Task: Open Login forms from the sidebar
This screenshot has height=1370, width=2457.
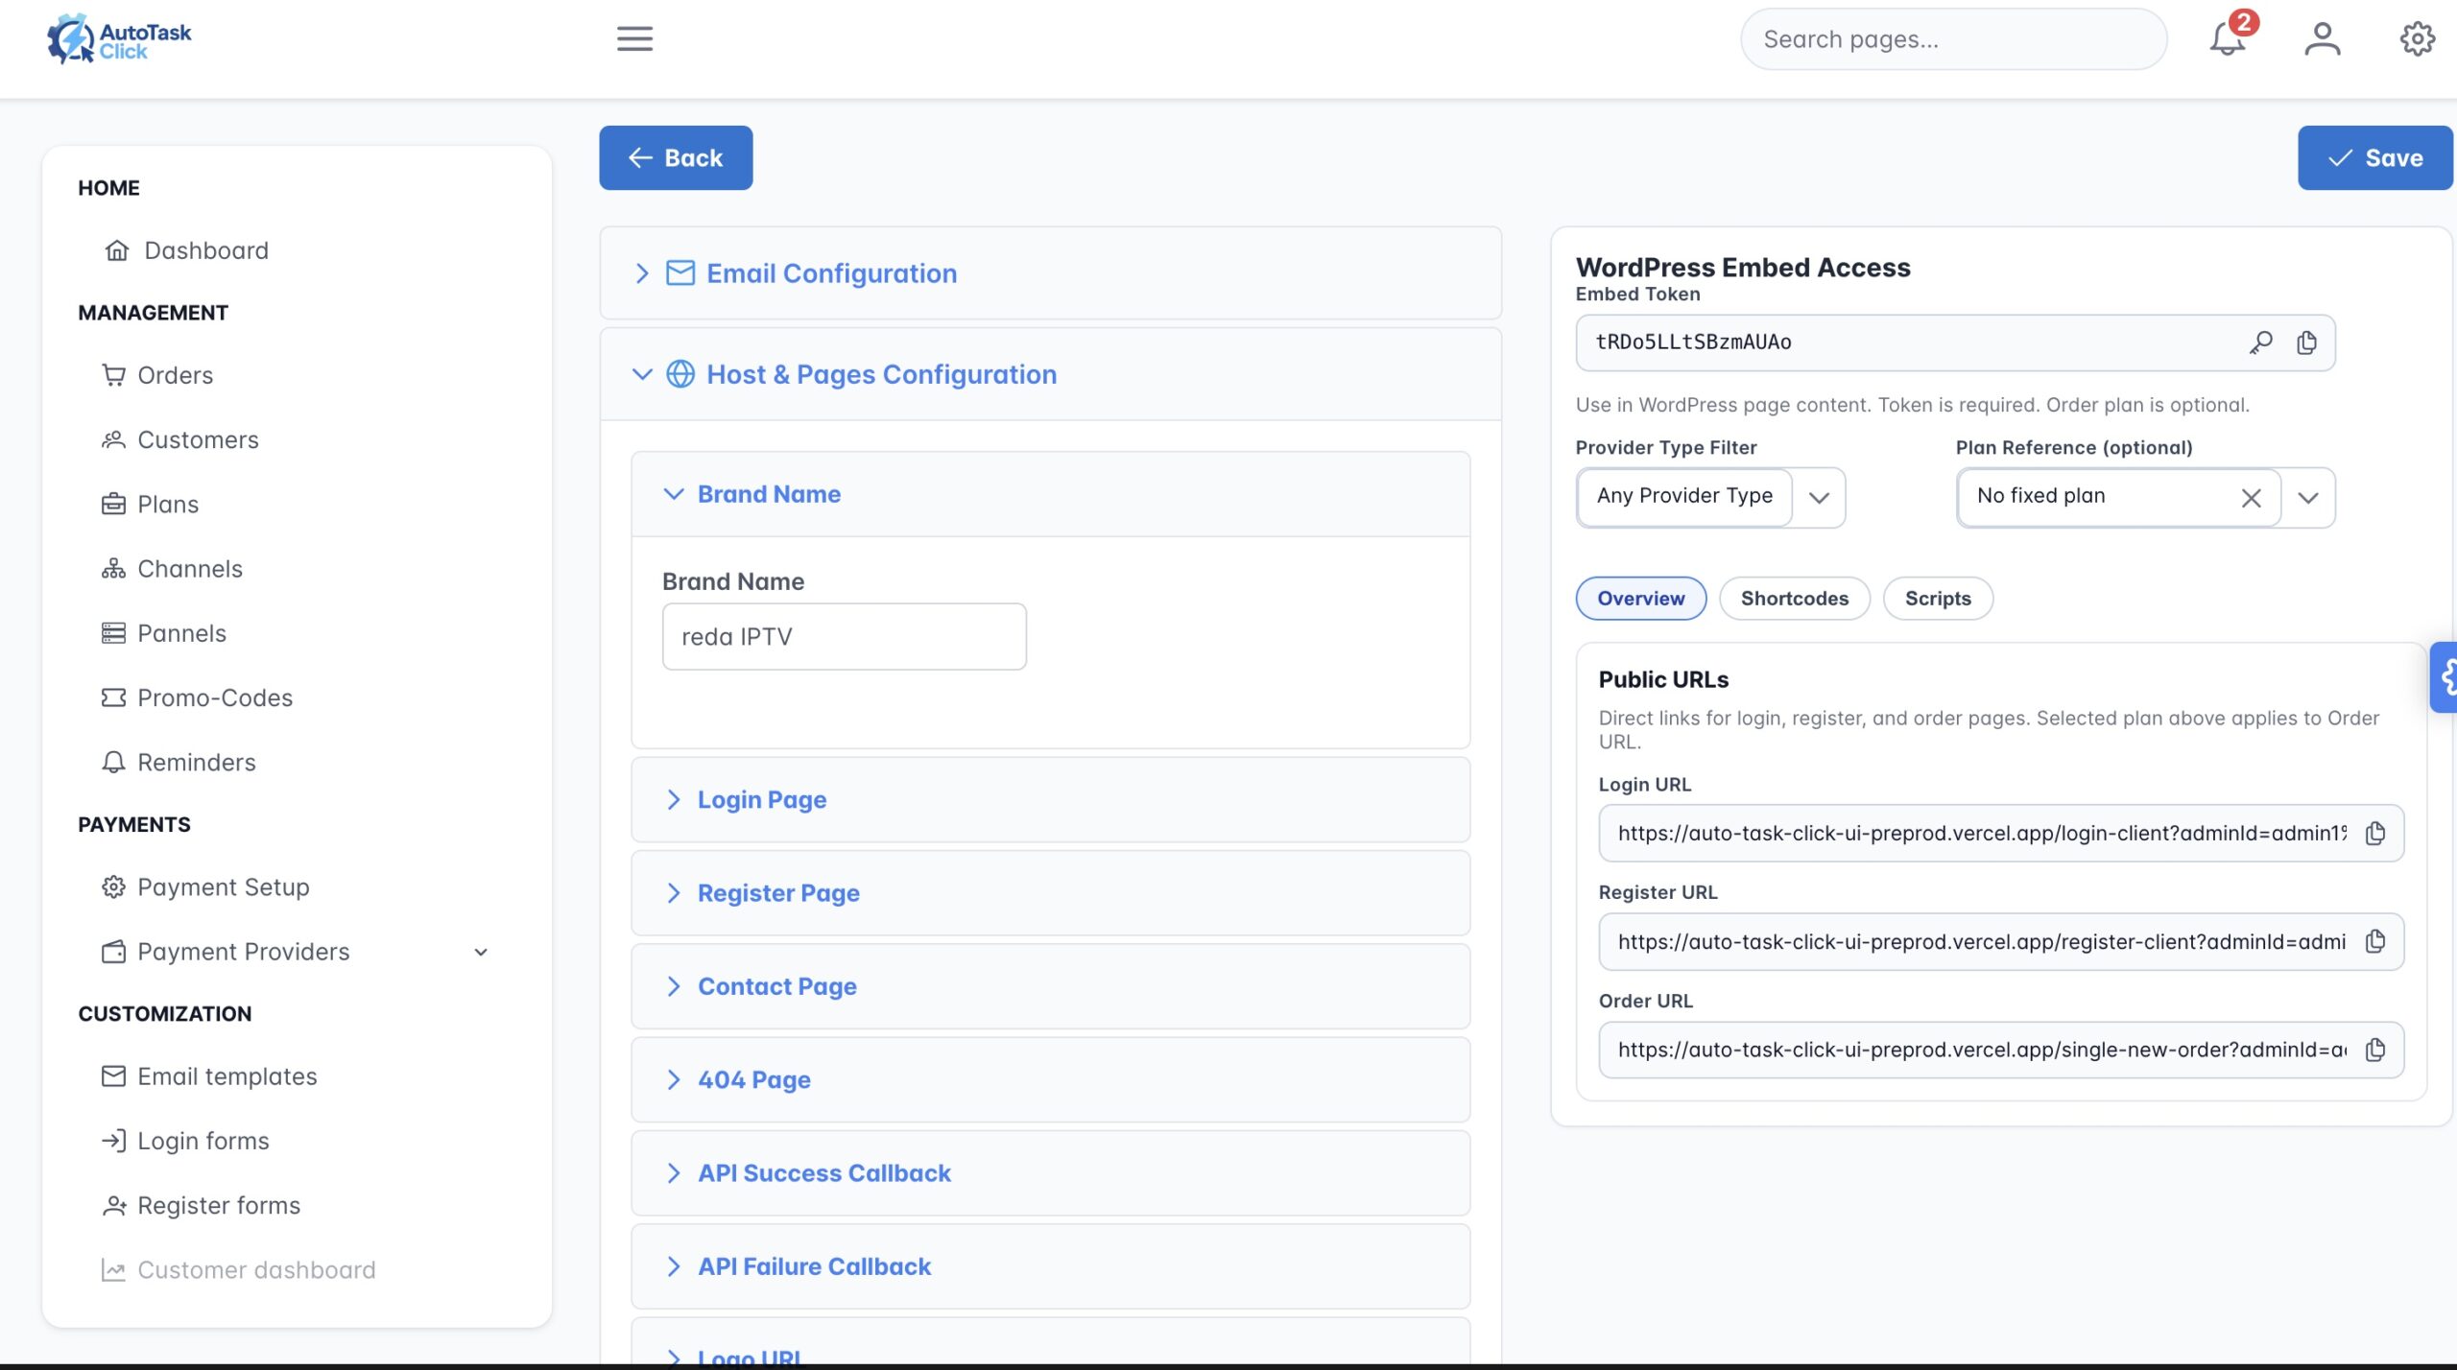Action: pos(185,1141)
